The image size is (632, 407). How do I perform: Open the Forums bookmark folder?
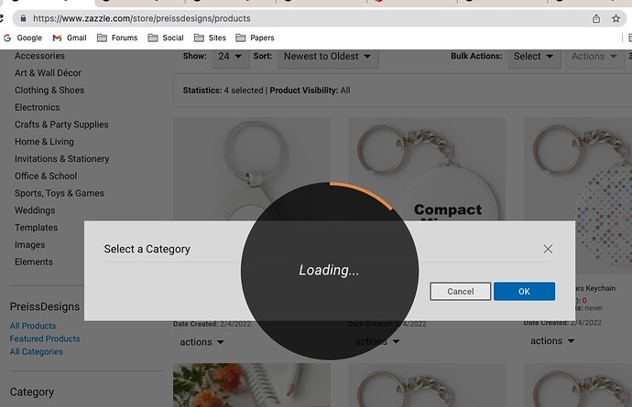coord(117,37)
